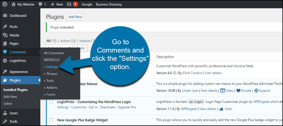
Task: Select WPDISCUZ in Comments submenu
Action: [x=52, y=59]
